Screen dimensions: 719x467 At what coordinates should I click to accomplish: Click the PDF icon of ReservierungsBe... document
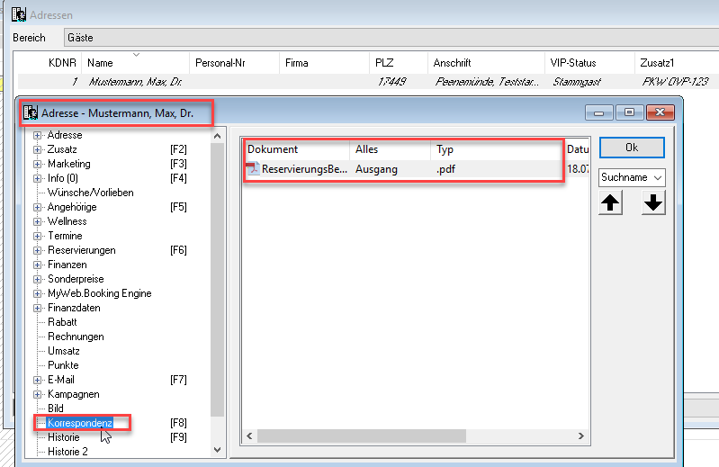pyautogui.click(x=253, y=169)
